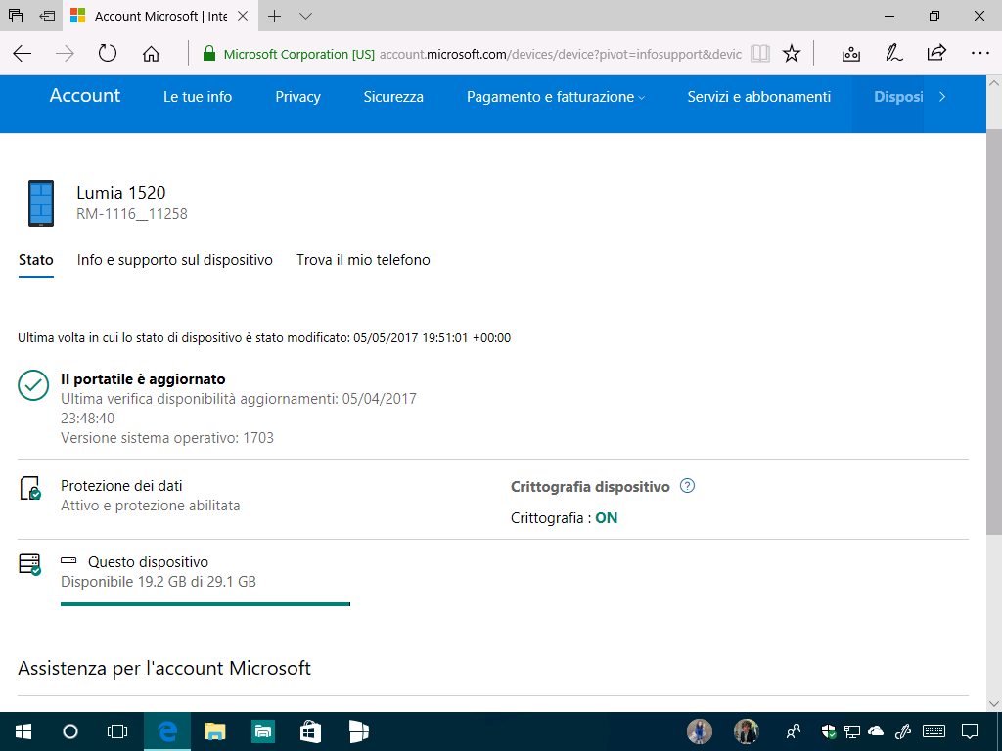Open the Windows Start menu
Screen dimensions: 1002x751
click(x=23, y=731)
